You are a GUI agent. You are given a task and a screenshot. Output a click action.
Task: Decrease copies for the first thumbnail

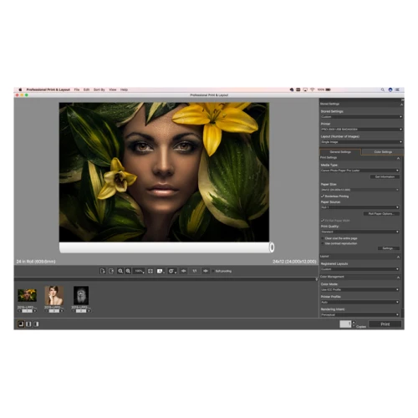(x=19, y=311)
